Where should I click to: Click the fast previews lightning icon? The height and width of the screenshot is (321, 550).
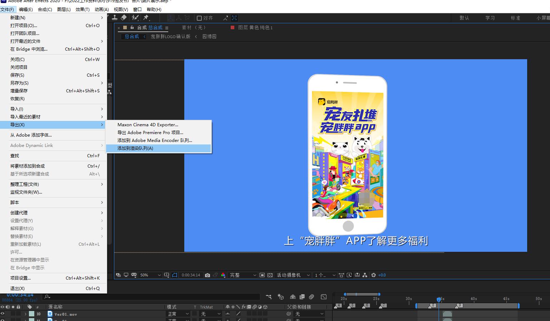point(349,275)
